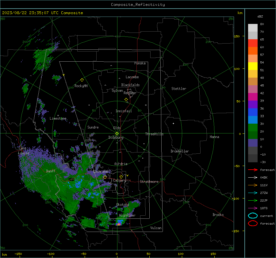Viewport: 276px width, 258px height.
Task: Click the Composite_Reflectivity title
Action: [138, 5]
